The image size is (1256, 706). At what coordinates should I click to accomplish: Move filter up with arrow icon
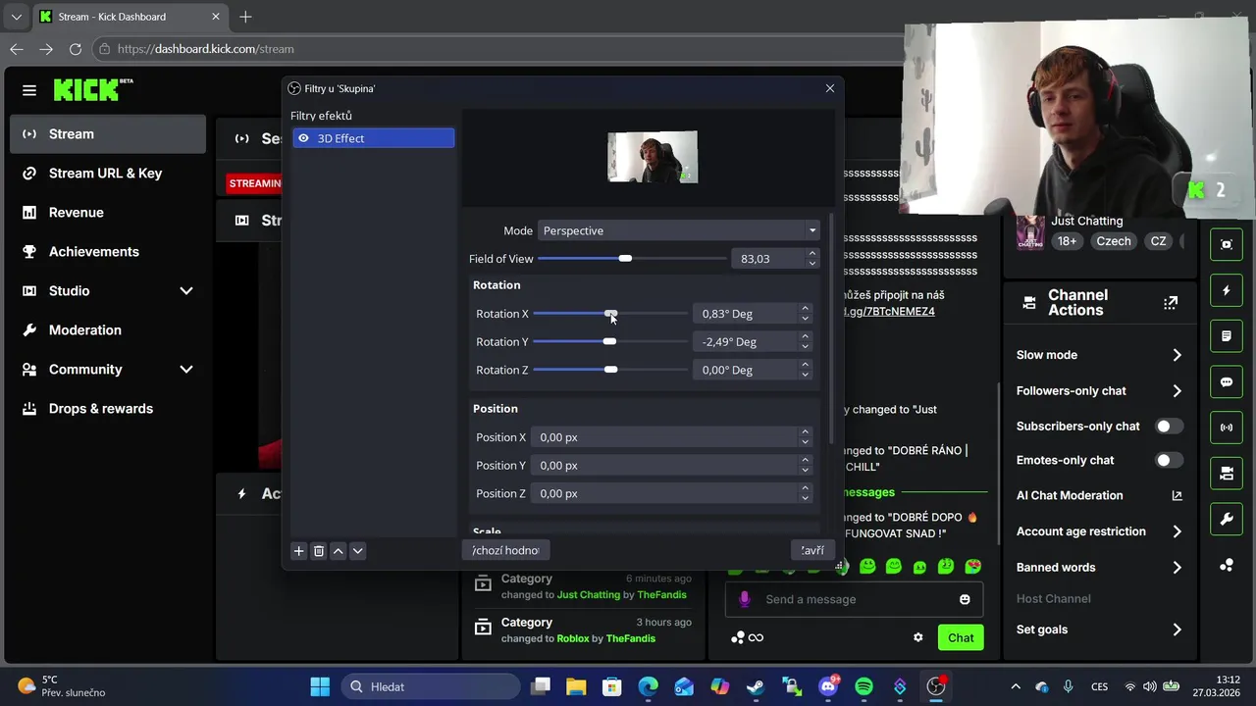tap(339, 551)
